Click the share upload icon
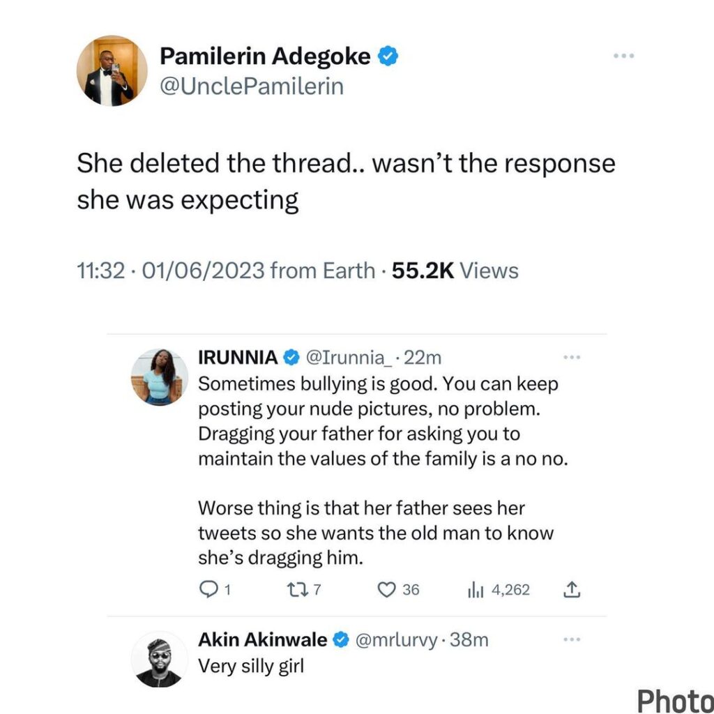Image resolution: width=714 pixels, height=714 pixels. [570, 590]
